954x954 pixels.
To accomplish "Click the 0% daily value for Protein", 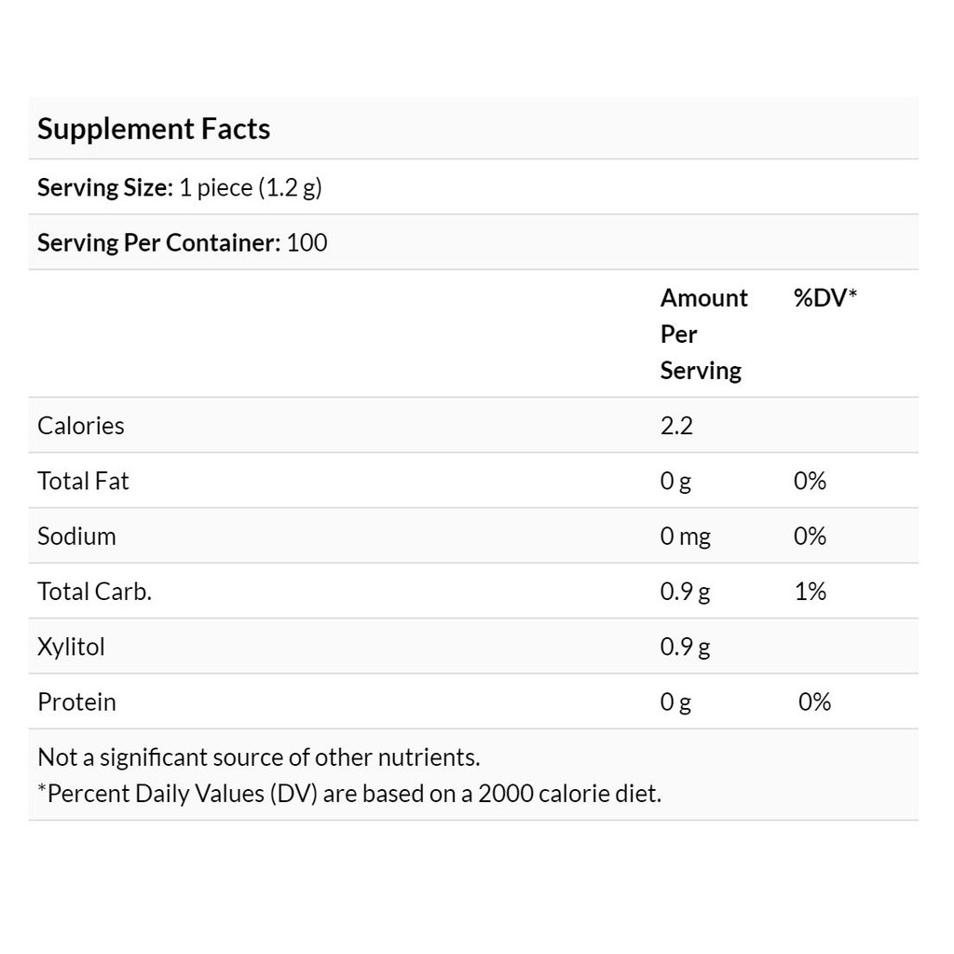I will pyautogui.click(x=814, y=702).
